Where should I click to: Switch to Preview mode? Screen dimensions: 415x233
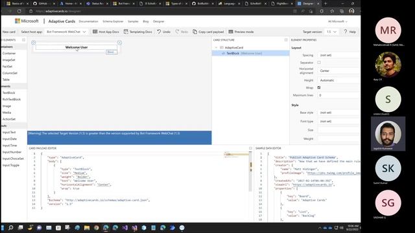click(241, 32)
